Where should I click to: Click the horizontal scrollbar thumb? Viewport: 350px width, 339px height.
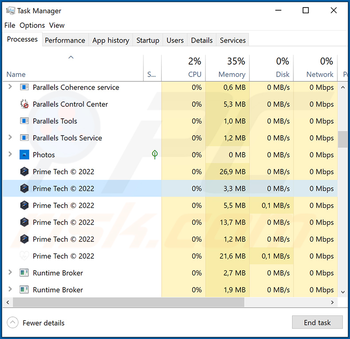128,302
